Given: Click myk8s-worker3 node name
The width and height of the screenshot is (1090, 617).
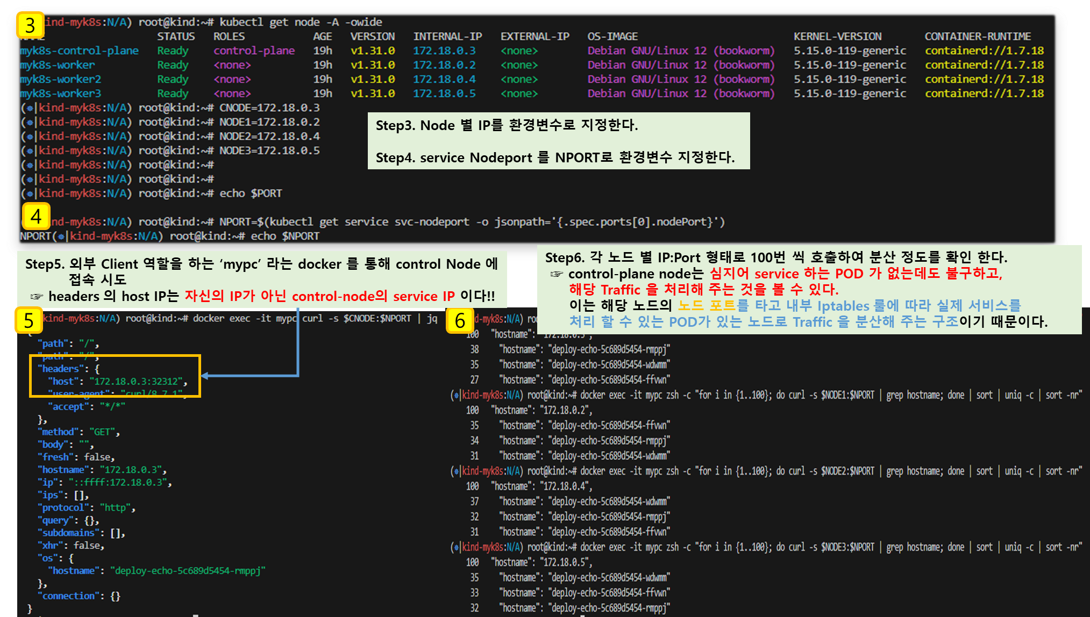Looking at the screenshot, I should tap(60, 94).
